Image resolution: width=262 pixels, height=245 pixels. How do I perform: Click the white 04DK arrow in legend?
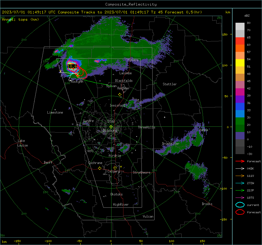(x=240, y=168)
